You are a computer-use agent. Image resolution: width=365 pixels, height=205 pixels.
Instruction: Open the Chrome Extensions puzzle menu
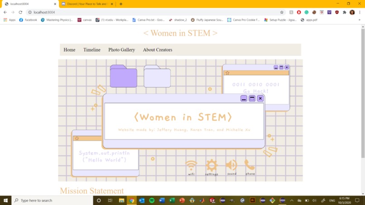tap(345, 12)
